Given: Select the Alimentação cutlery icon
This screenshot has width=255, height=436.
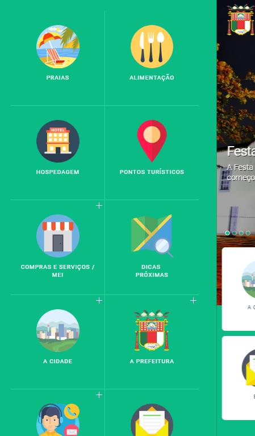Looking at the screenshot, I should [x=152, y=47].
